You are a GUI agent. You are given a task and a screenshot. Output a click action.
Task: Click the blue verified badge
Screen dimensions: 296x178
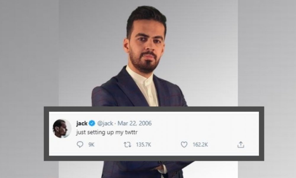[92, 123]
